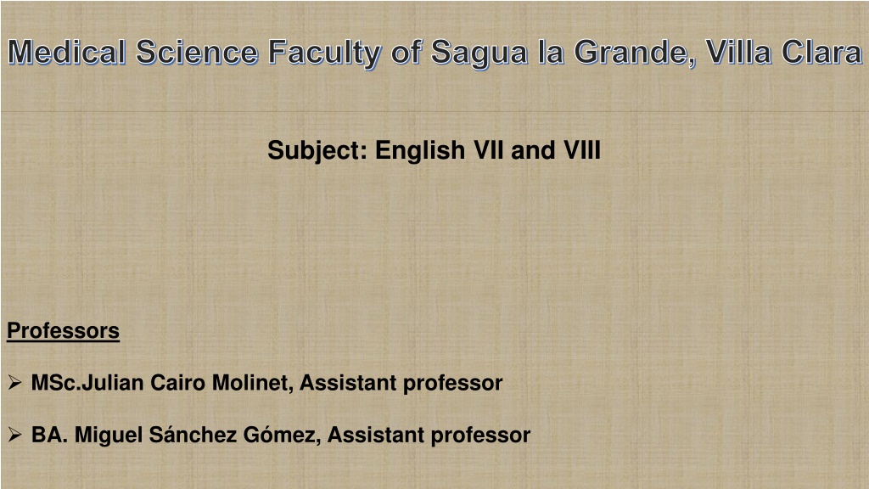The width and height of the screenshot is (869, 489).
Task: Select the MSc.Julian Cairo Molinet name text
Action: 159,383
